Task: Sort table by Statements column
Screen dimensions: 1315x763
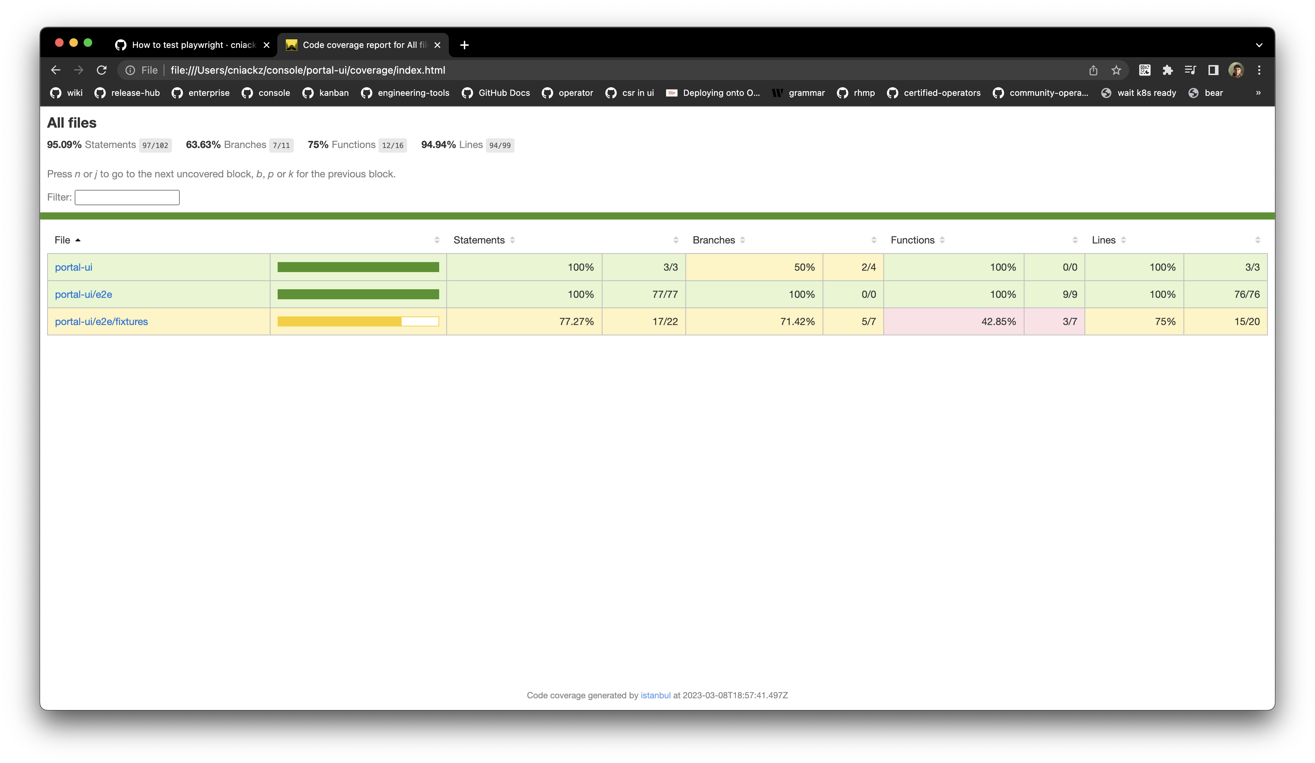Action: (x=479, y=240)
